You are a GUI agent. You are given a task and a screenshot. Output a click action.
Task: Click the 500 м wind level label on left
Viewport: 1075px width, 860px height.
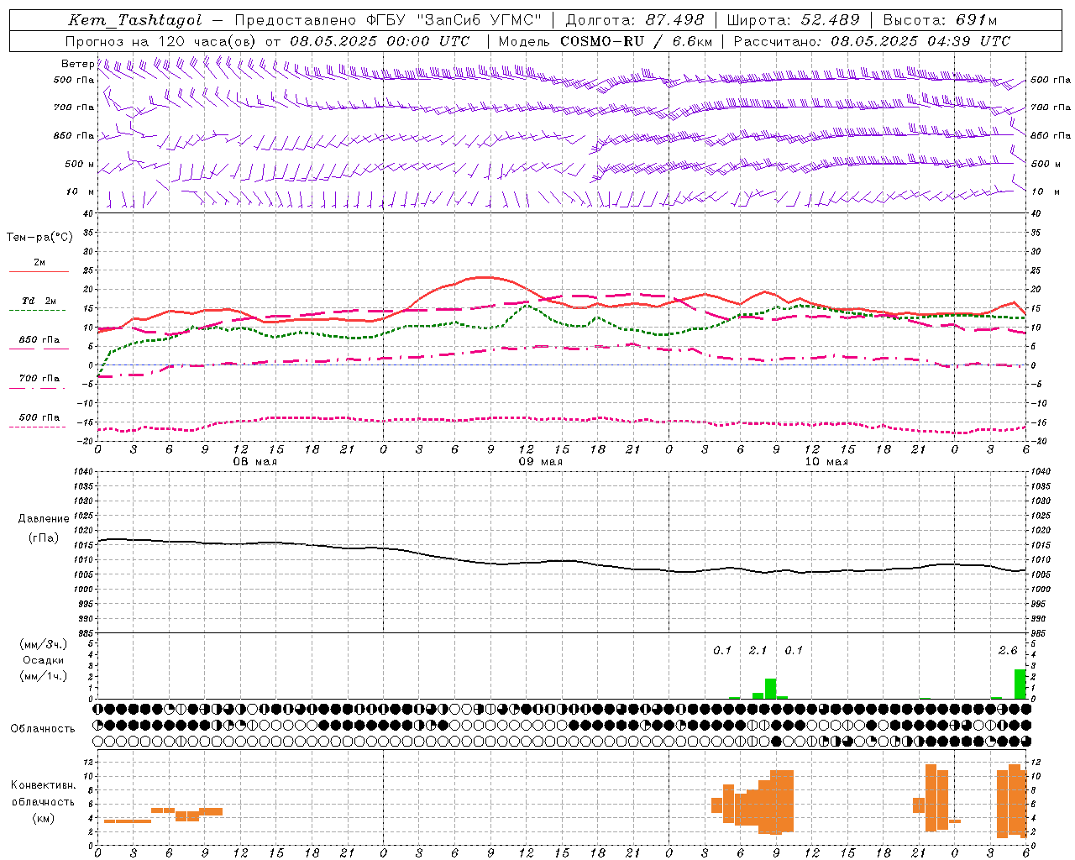click(x=80, y=164)
